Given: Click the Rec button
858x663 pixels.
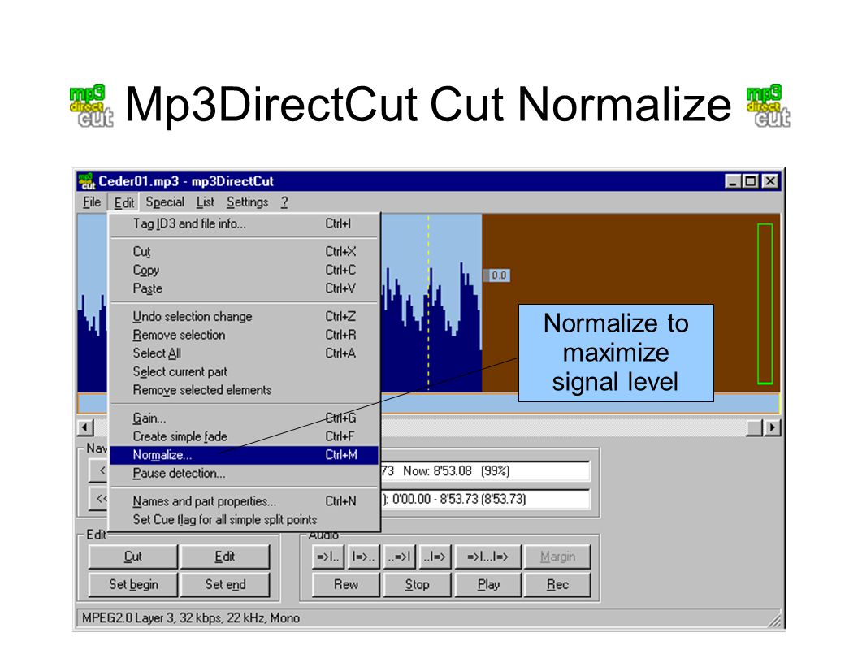Looking at the screenshot, I should pyautogui.click(x=557, y=585).
